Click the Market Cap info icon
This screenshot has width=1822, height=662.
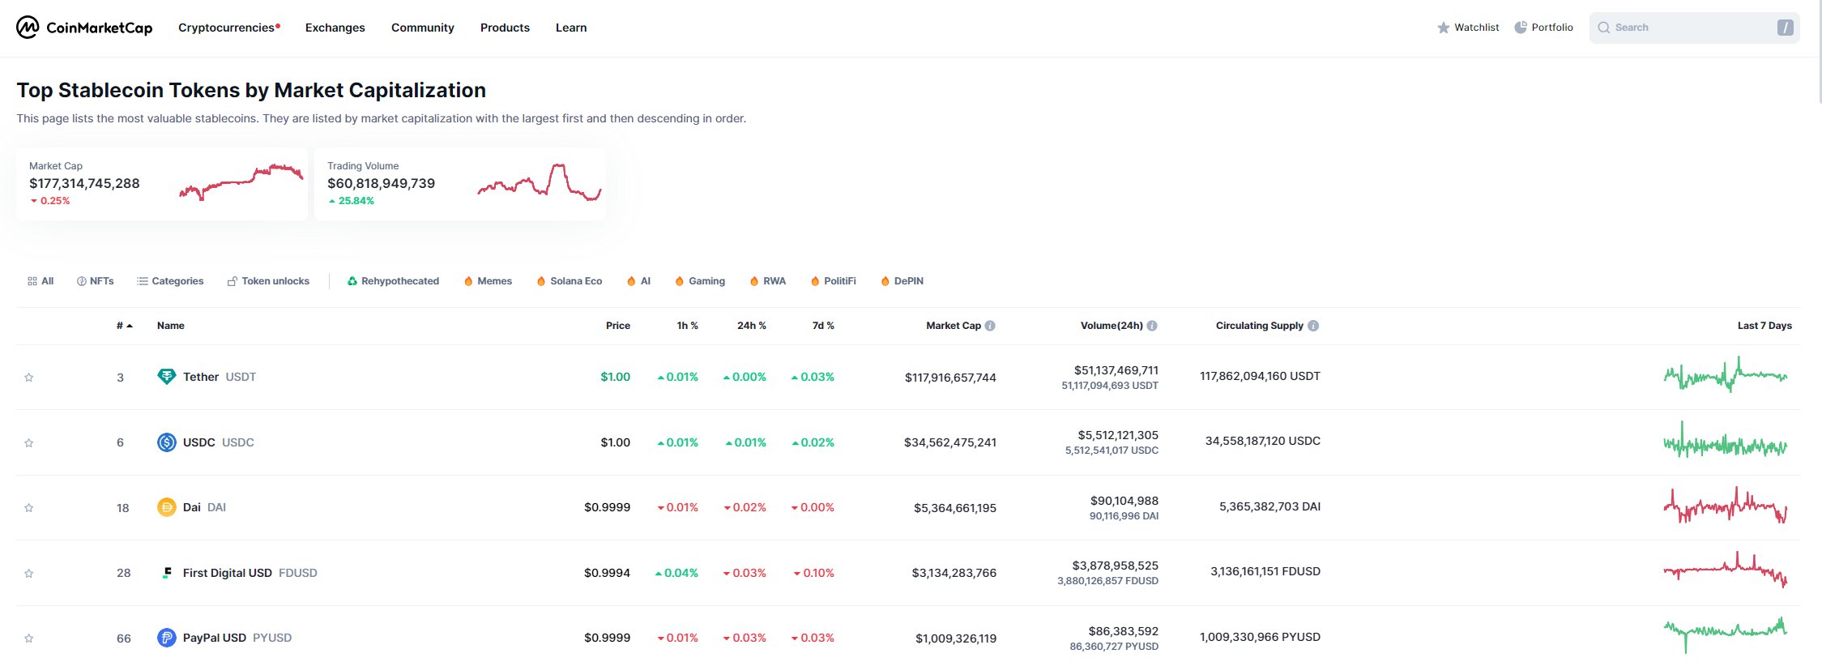[x=990, y=326]
